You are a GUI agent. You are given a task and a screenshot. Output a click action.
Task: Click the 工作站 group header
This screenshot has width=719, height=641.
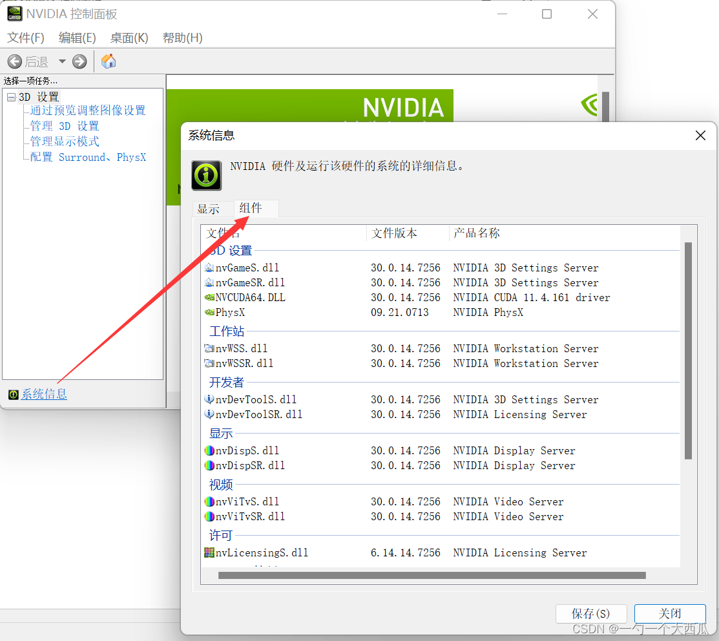(227, 331)
